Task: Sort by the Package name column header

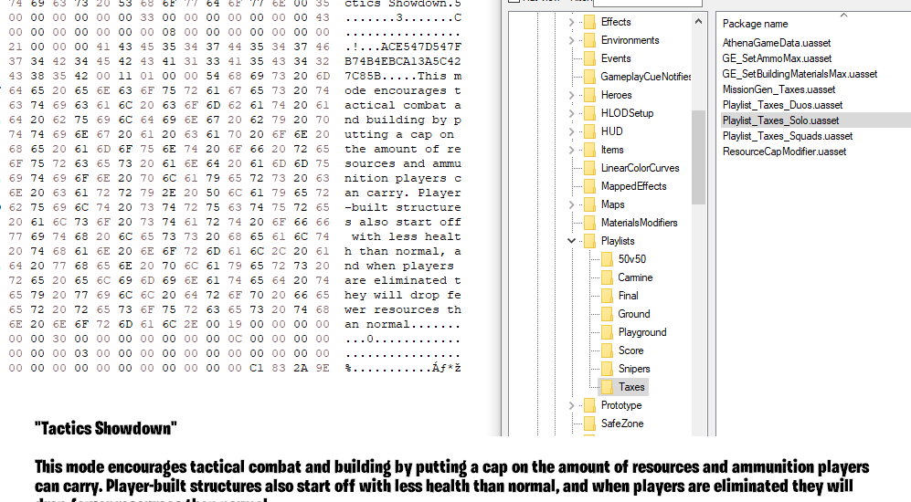Action: coord(756,24)
